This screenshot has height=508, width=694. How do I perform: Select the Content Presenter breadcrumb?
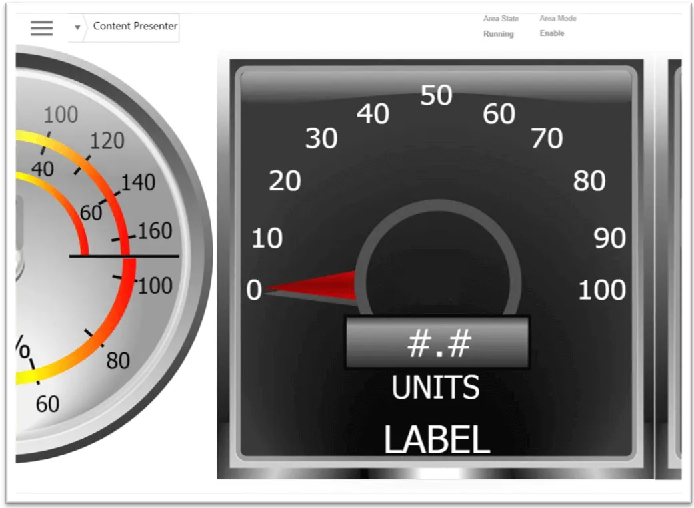coord(135,27)
